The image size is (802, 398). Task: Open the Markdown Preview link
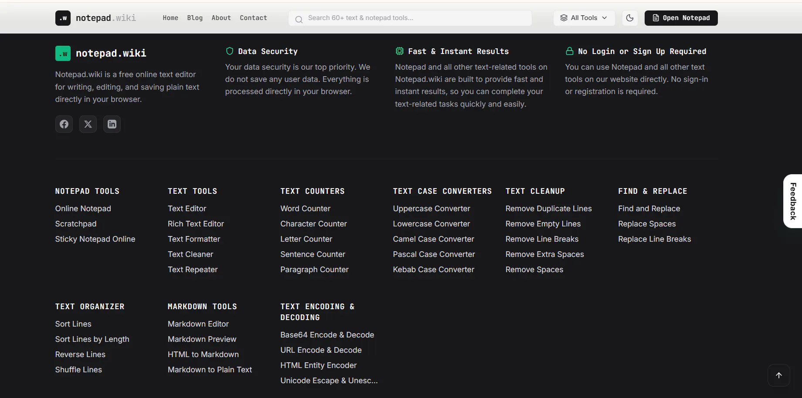(202, 339)
